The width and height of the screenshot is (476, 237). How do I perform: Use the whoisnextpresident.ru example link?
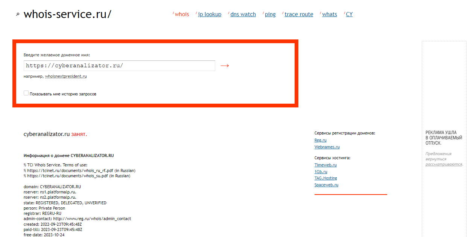(66, 76)
